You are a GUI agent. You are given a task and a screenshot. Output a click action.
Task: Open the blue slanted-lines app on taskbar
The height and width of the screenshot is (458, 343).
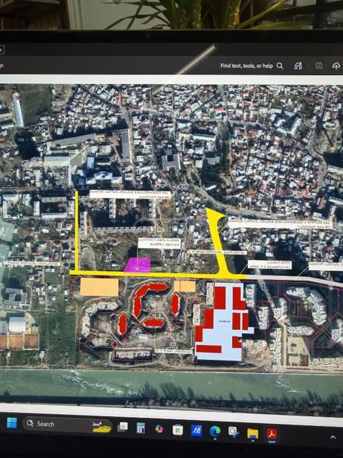pos(196,431)
